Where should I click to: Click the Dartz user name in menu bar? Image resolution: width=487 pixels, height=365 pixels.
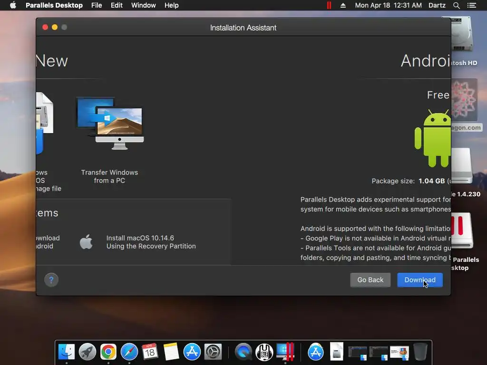(x=437, y=5)
